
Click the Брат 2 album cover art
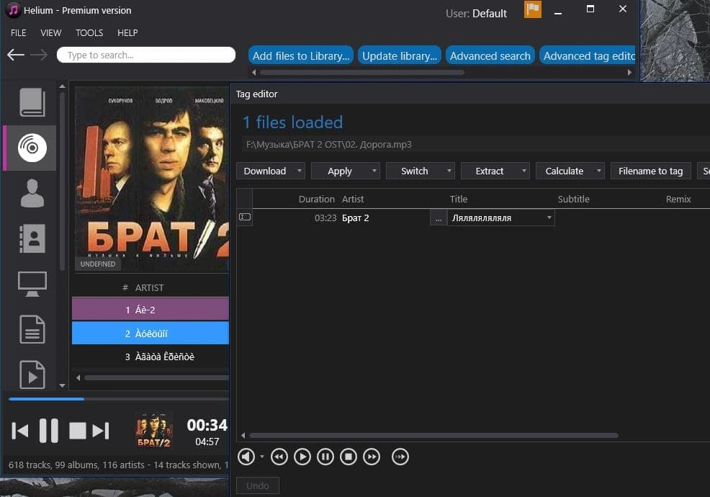click(x=152, y=179)
